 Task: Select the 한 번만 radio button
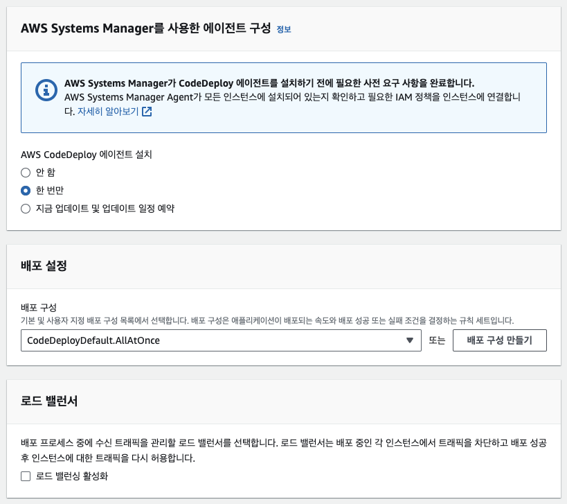[x=26, y=191]
